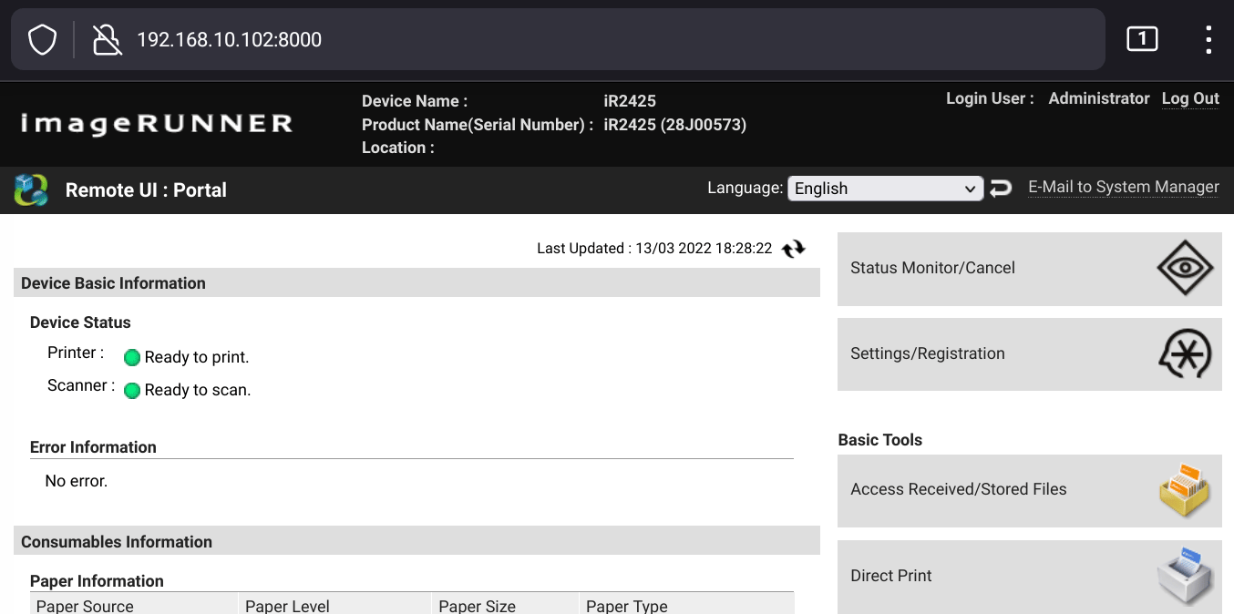Click the Consumables Information header
The width and height of the screenshot is (1234, 614).
[416, 541]
